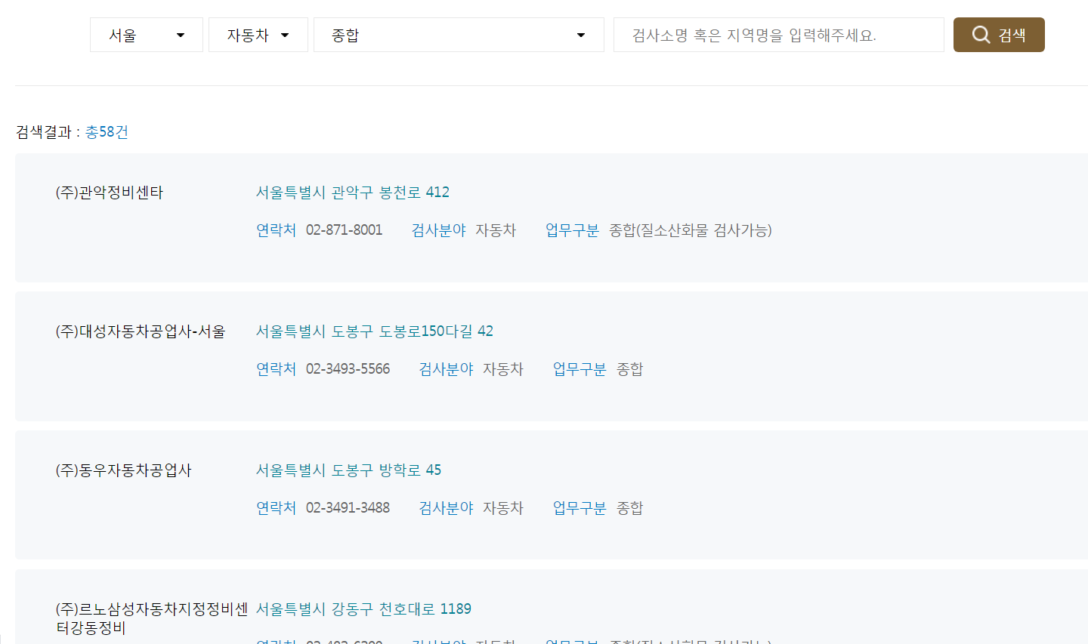Select the (주)대성자동차공업사-서울 name
The image size is (1088, 644).
(x=141, y=331)
